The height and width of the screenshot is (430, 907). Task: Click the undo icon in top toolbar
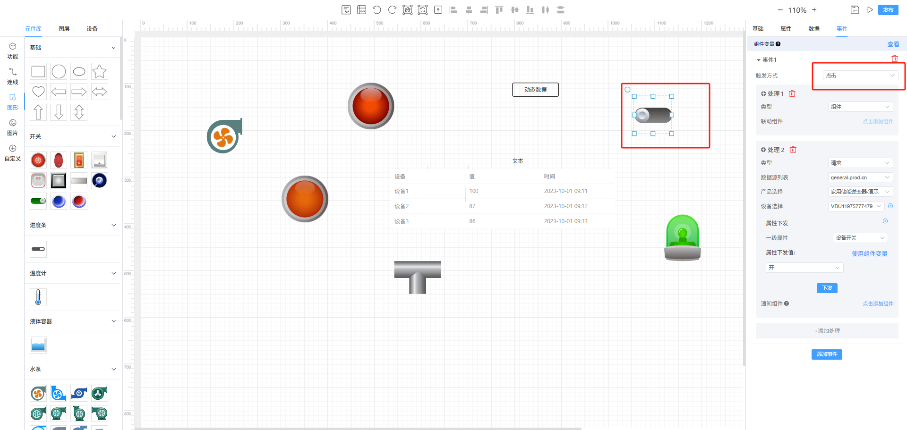pyautogui.click(x=376, y=10)
